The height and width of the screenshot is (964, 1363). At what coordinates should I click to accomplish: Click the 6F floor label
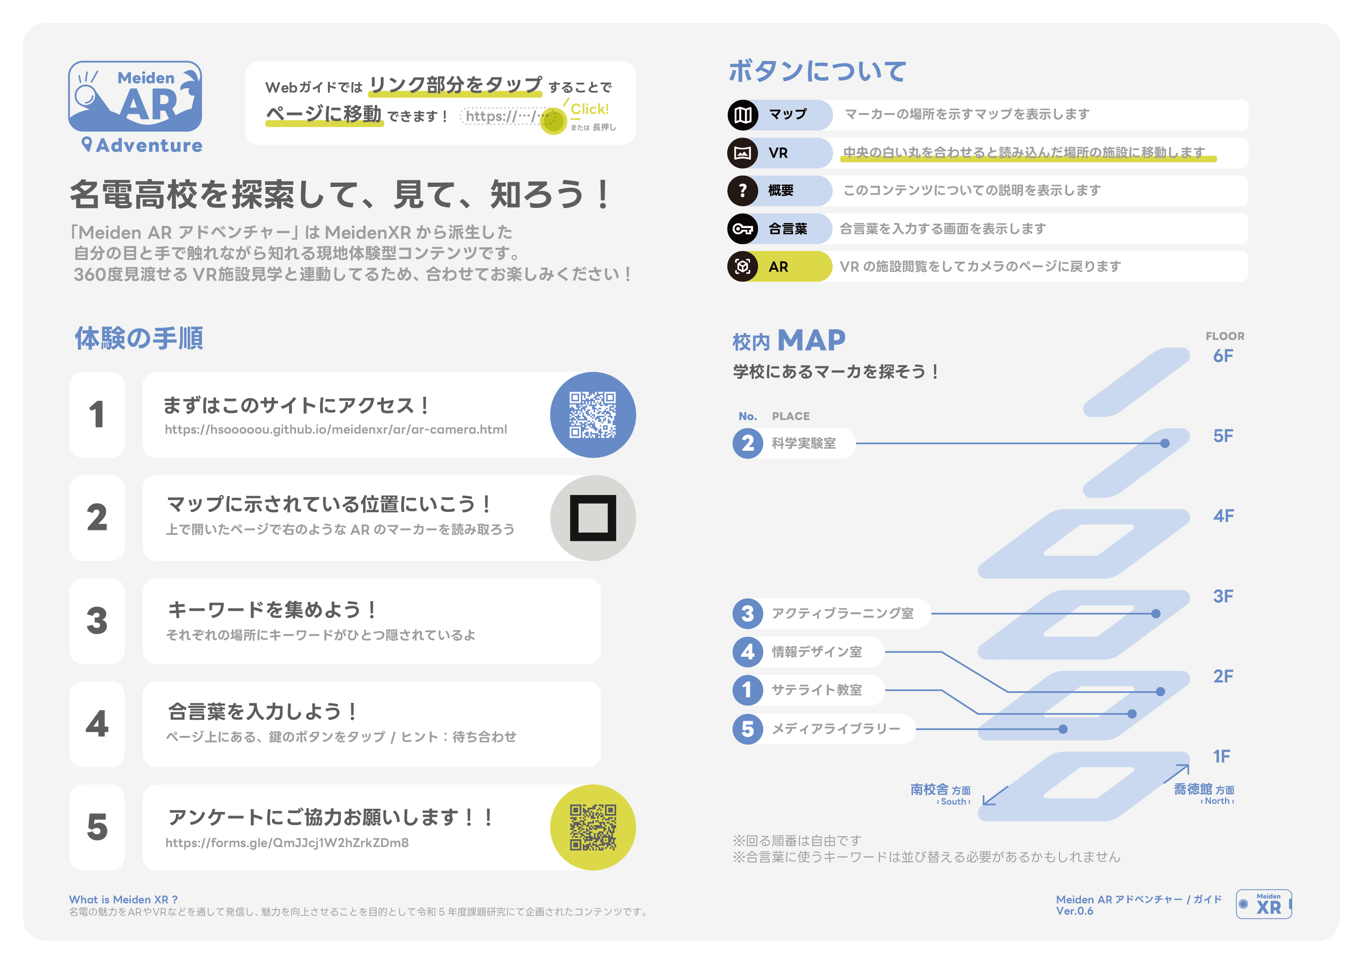pos(1223,356)
